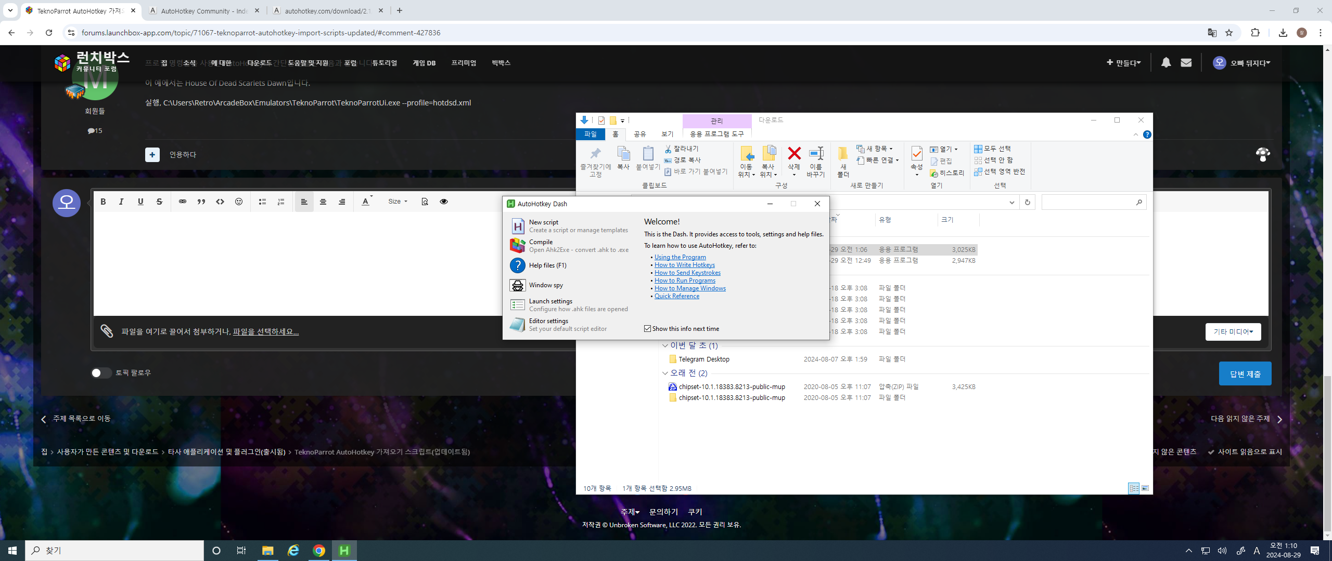Open File Explorer from taskbar
The height and width of the screenshot is (561, 1332).
coord(267,551)
